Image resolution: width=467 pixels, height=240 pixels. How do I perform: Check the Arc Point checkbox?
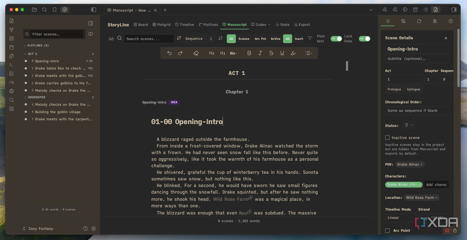click(387, 231)
